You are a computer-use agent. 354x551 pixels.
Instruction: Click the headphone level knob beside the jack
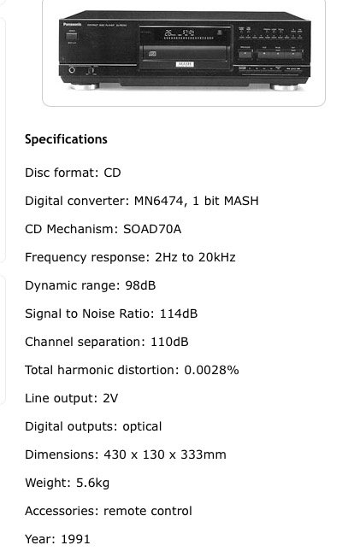click(91, 71)
